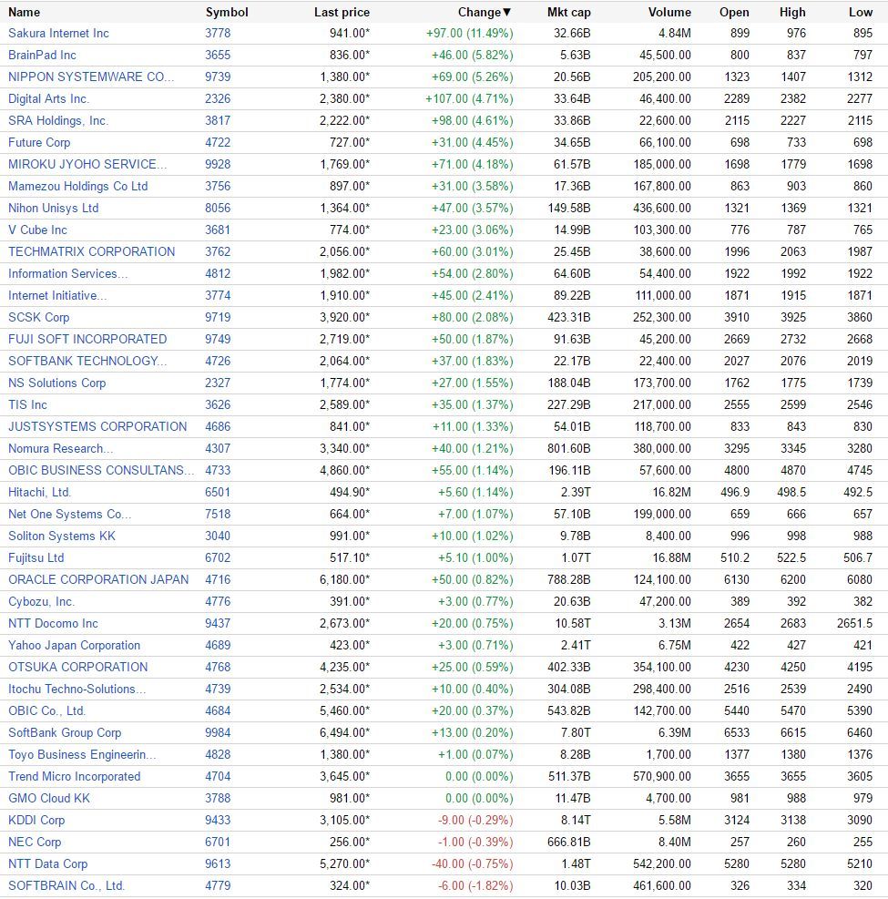Sort by Volume column header
The width and height of the screenshot is (888, 899).
pyautogui.click(x=669, y=12)
